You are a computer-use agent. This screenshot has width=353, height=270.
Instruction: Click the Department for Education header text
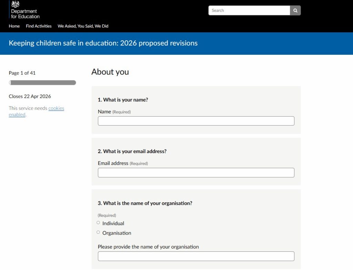point(25,14)
